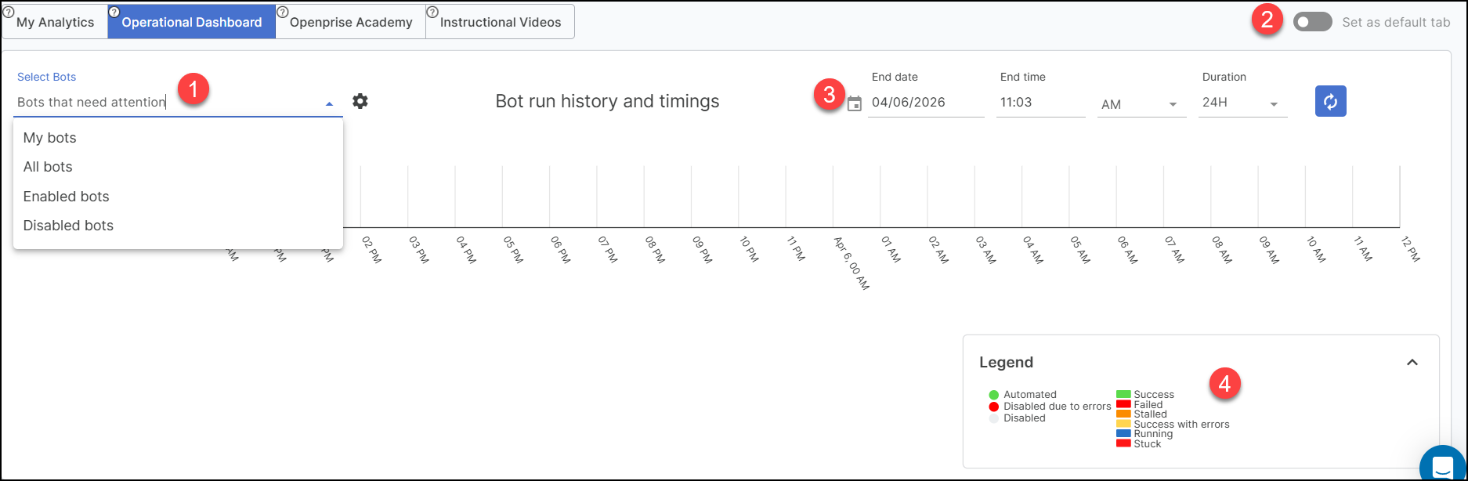Image resolution: width=1468 pixels, height=481 pixels.
Task: Click the Duration field label
Action: pyautogui.click(x=1224, y=77)
